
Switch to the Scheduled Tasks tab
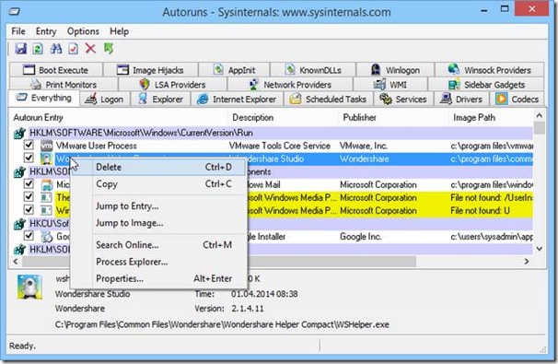(x=328, y=99)
